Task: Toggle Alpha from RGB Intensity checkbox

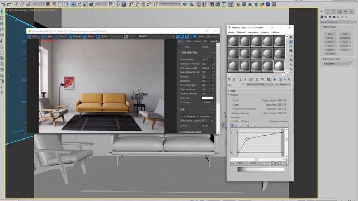Action: (x=232, y=109)
